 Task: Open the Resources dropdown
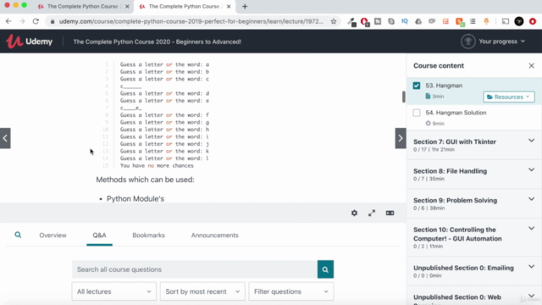[509, 97]
